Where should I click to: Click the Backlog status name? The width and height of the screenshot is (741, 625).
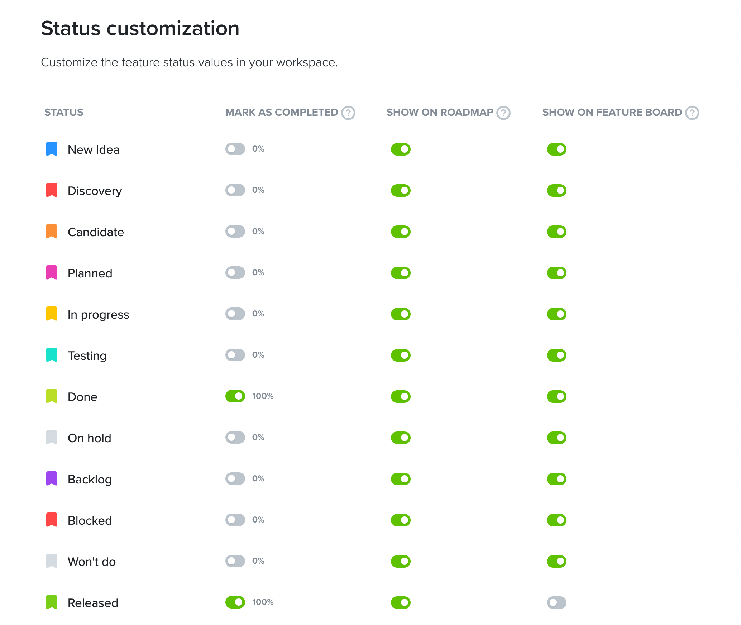pyautogui.click(x=90, y=480)
